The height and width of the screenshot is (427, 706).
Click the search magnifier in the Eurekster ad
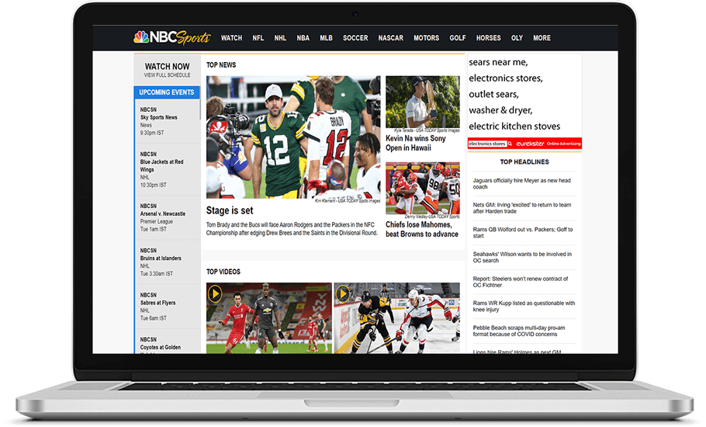point(510,144)
